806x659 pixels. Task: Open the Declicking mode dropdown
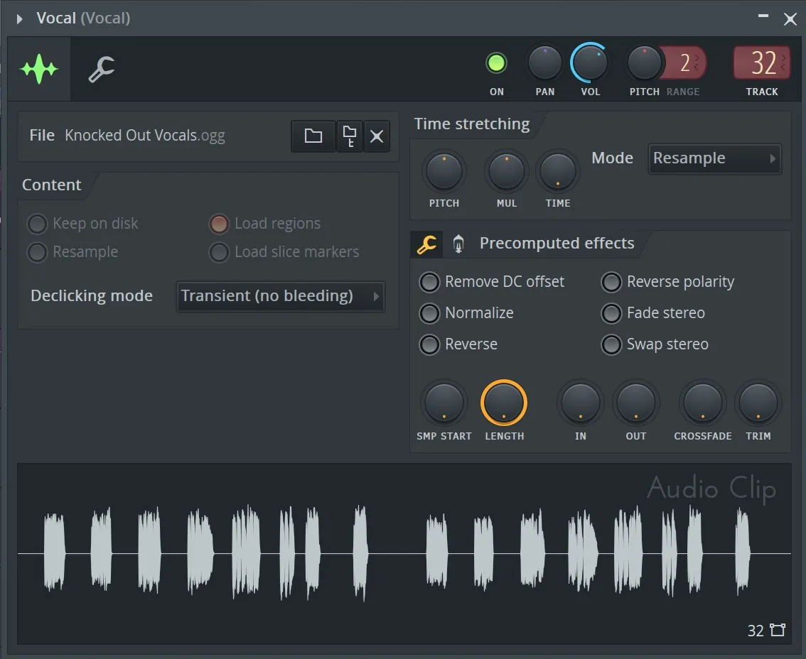pos(281,296)
